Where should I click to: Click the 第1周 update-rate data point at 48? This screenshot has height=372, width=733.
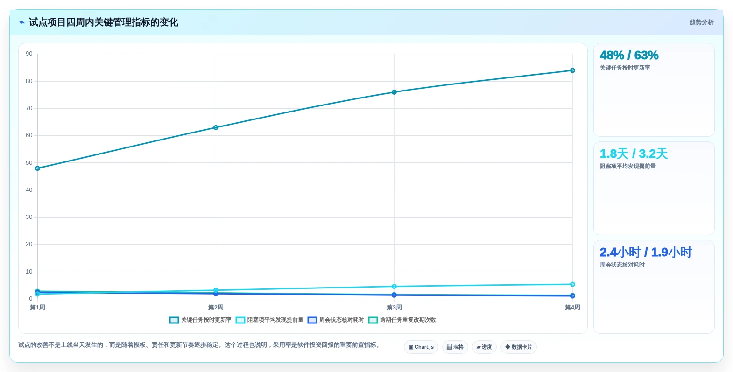[37, 168]
